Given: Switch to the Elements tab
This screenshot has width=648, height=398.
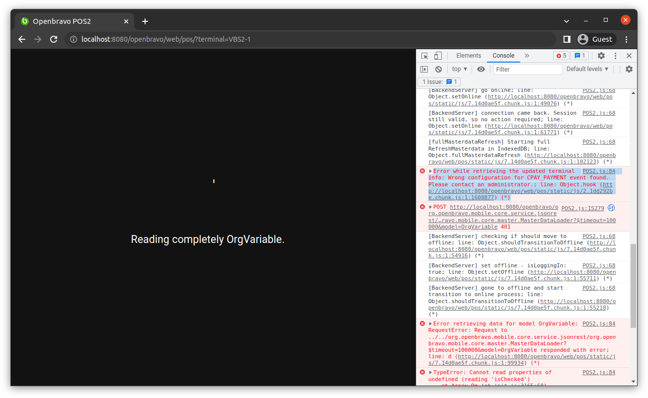Looking at the screenshot, I should (x=469, y=56).
